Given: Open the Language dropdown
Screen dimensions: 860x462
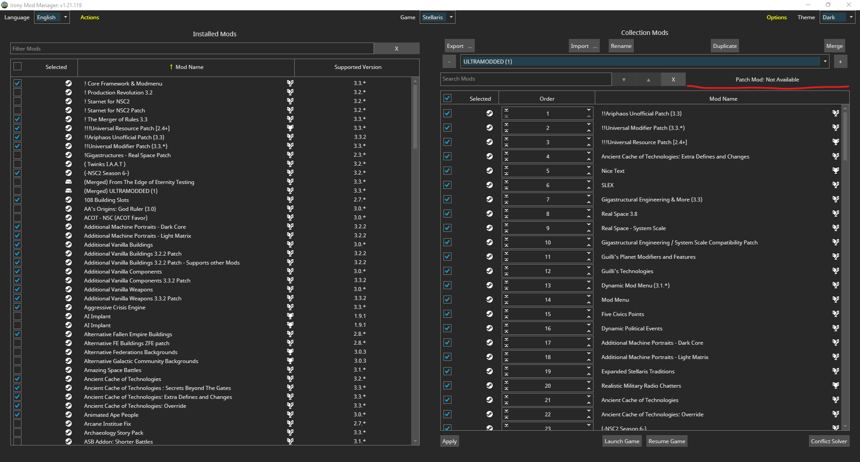Looking at the screenshot, I should 52,17.
